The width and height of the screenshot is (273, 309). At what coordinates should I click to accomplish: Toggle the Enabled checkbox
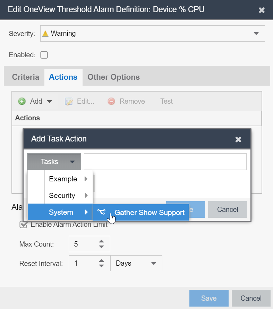click(x=44, y=55)
